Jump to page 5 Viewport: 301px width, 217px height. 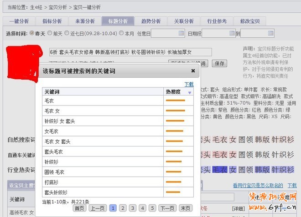[x=152, y=208]
